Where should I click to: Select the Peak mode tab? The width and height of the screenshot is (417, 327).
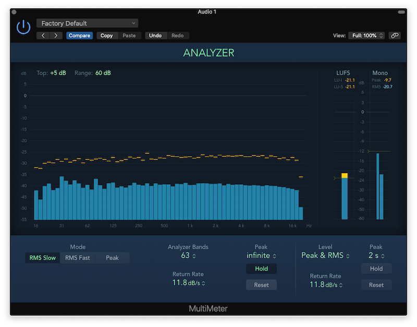point(112,258)
